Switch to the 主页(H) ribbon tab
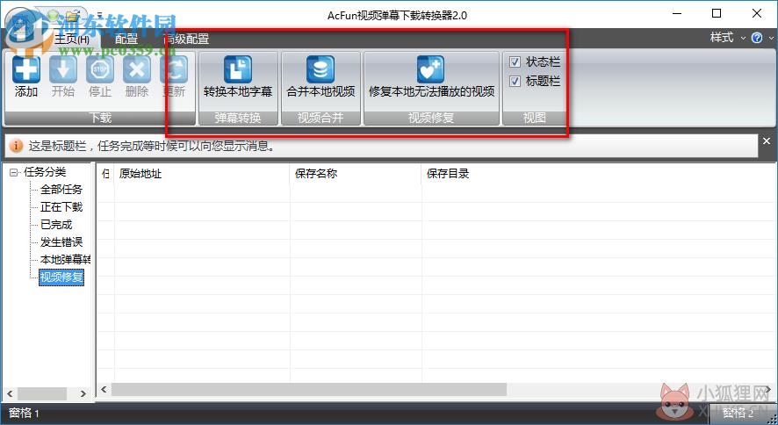The width and height of the screenshot is (778, 425). [x=72, y=40]
